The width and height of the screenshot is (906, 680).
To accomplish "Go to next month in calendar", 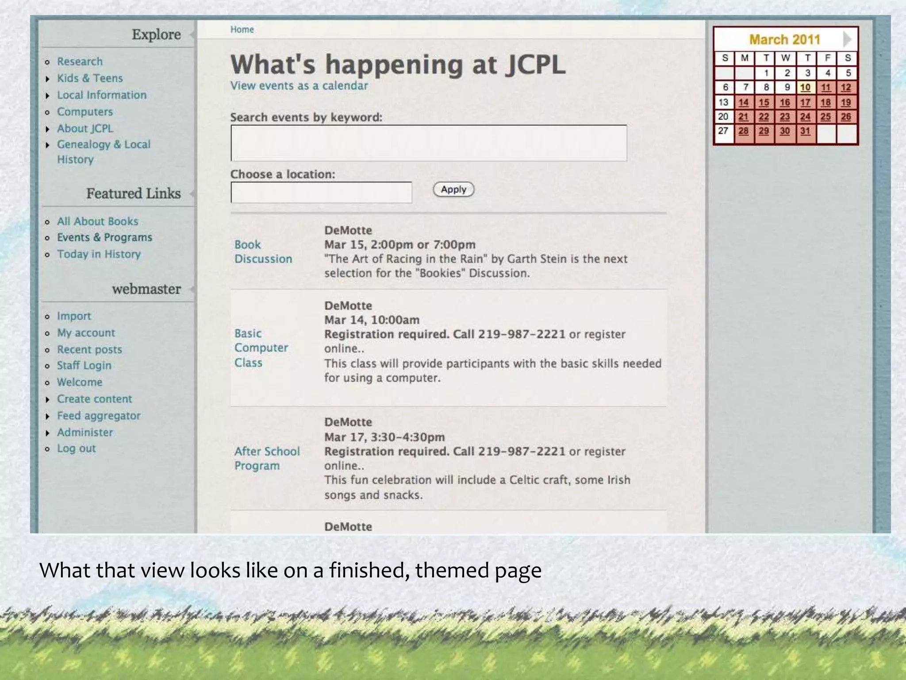I will (847, 39).
